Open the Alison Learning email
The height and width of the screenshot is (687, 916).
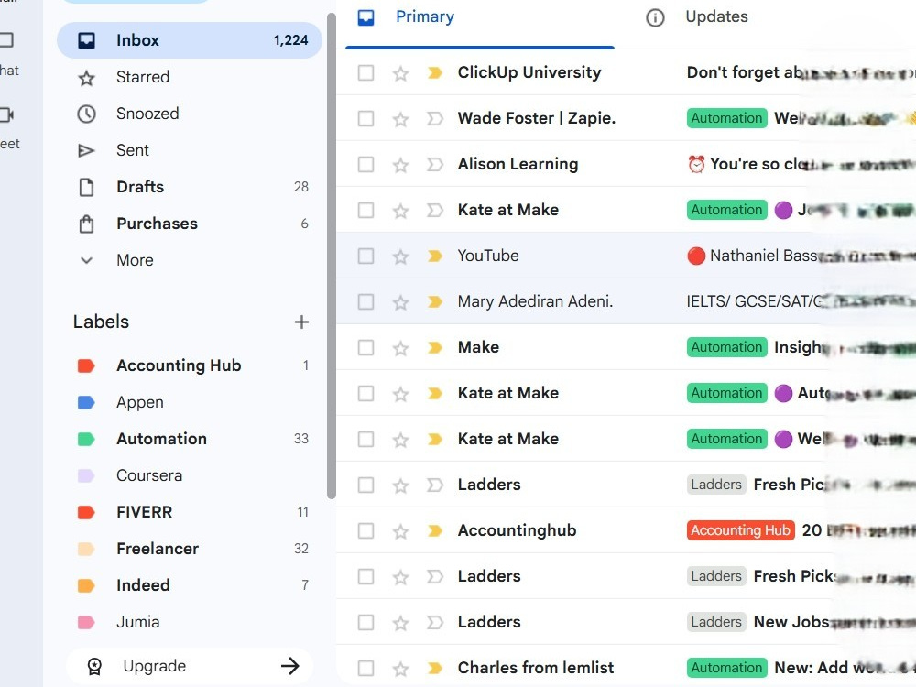627,165
